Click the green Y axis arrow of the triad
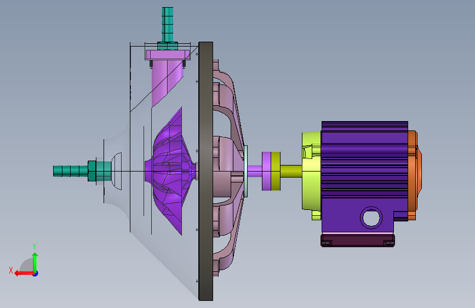The height and width of the screenshot is (308, 475). [35, 262]
